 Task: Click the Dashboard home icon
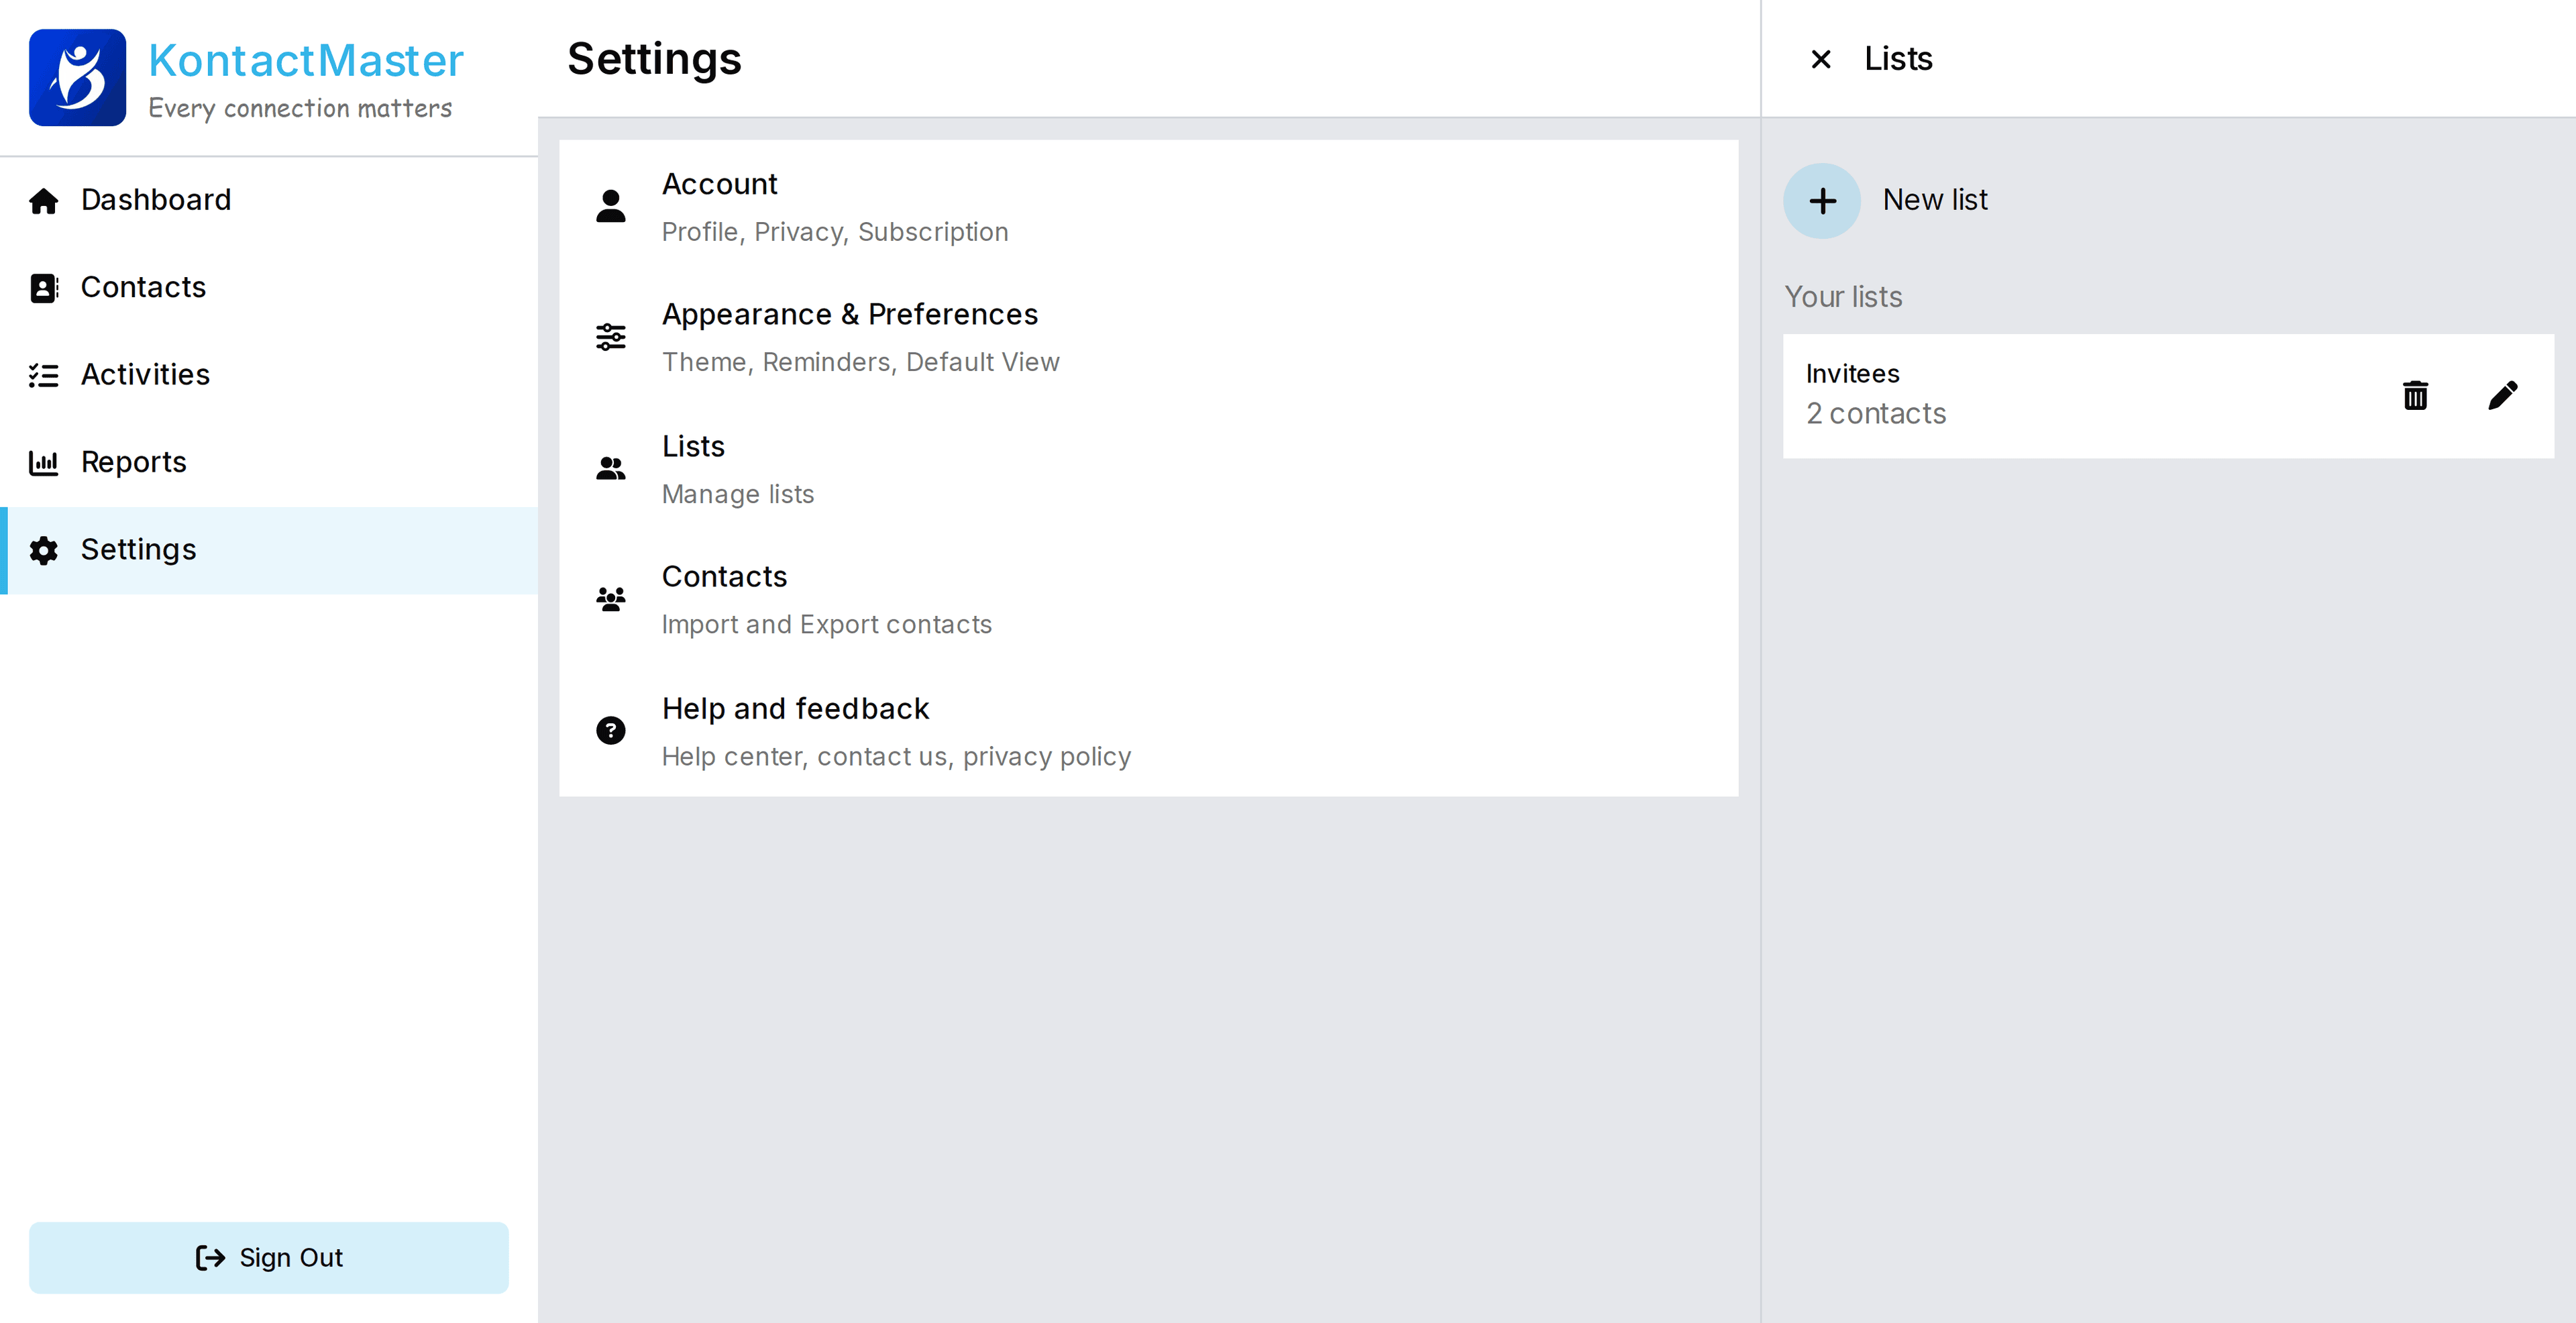pyautogui.click(x=44, y=201)
